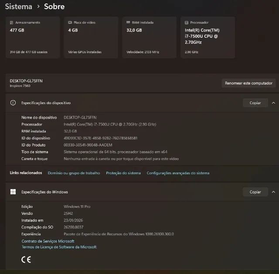Screen dimensions: 279x274
Task: Click the Tipo de sistema 64 bits value
Action: 115,152
